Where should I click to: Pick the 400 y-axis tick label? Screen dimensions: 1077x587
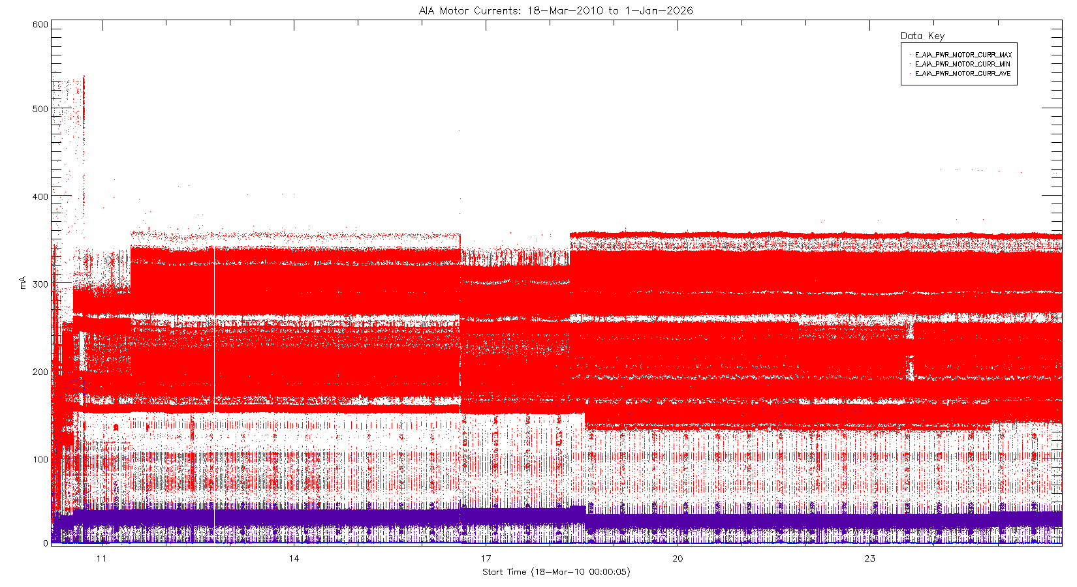(40, 196)
